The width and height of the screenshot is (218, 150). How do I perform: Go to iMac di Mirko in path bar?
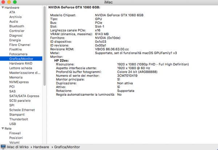tap(17, 147)
